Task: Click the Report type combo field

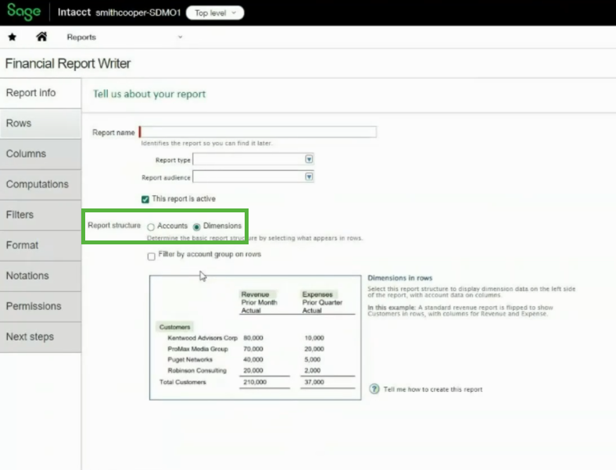Action: (x=253, y=159)
